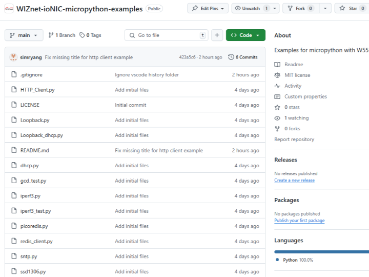Open the LICENSE file
Screen dimensions: 369x277
coord(30,105)
